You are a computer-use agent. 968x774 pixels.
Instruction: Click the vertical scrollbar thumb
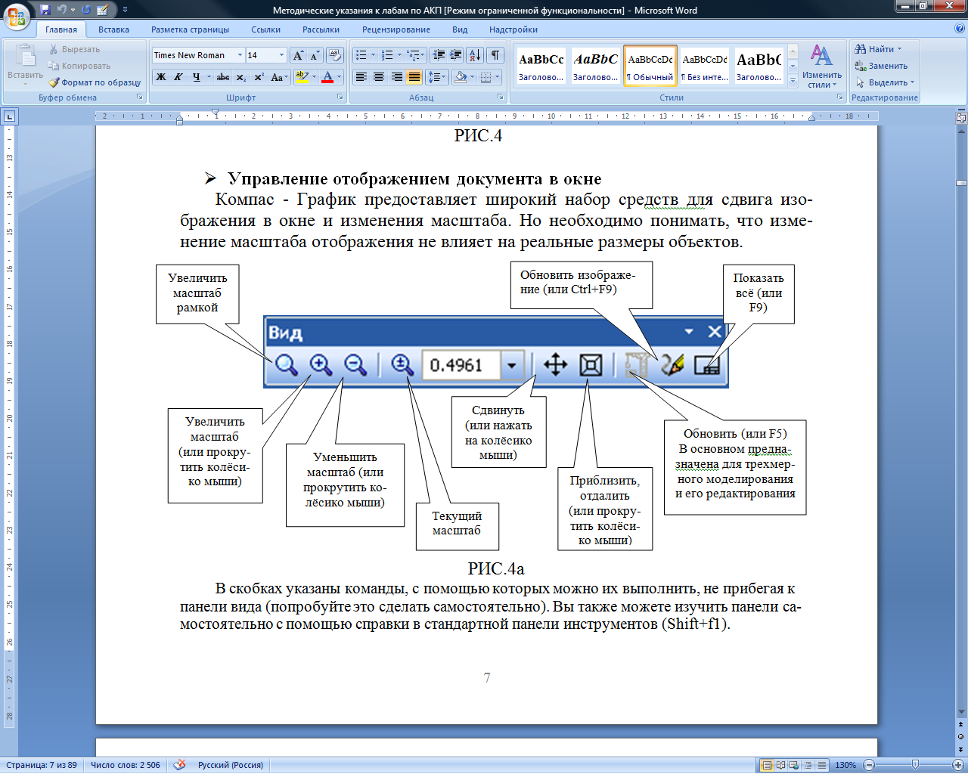(x=961, y=183)
